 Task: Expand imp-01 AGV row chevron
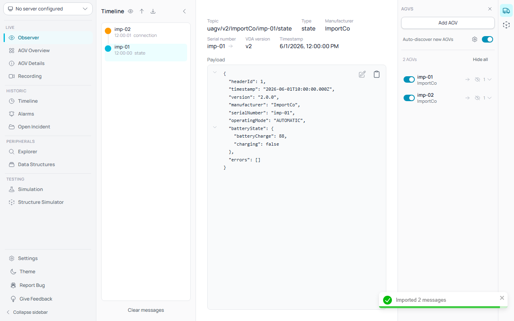point(490,79)
